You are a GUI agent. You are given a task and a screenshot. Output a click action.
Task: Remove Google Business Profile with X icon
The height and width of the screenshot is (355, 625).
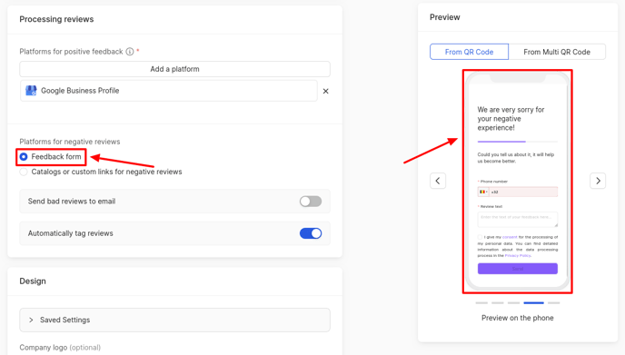[325, 91]
